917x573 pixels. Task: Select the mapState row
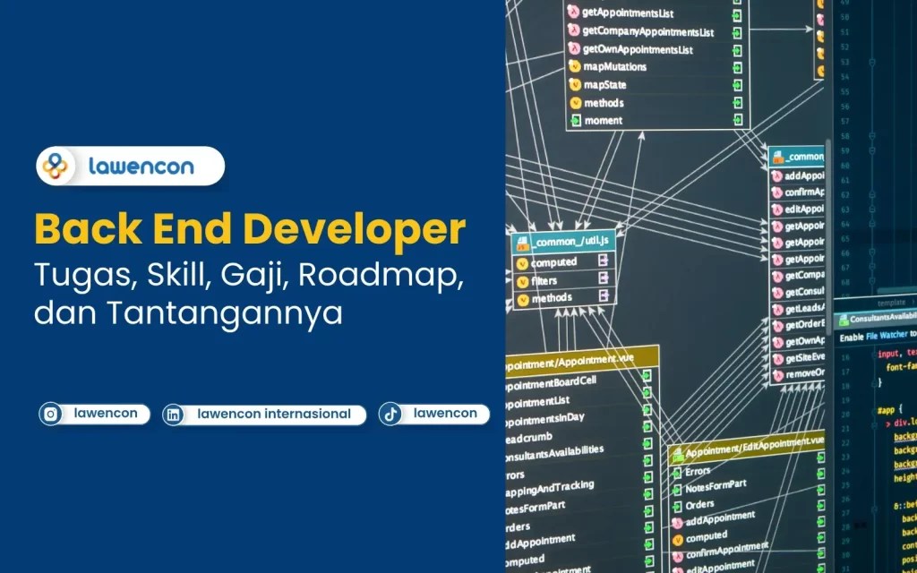tap(604, 85)
